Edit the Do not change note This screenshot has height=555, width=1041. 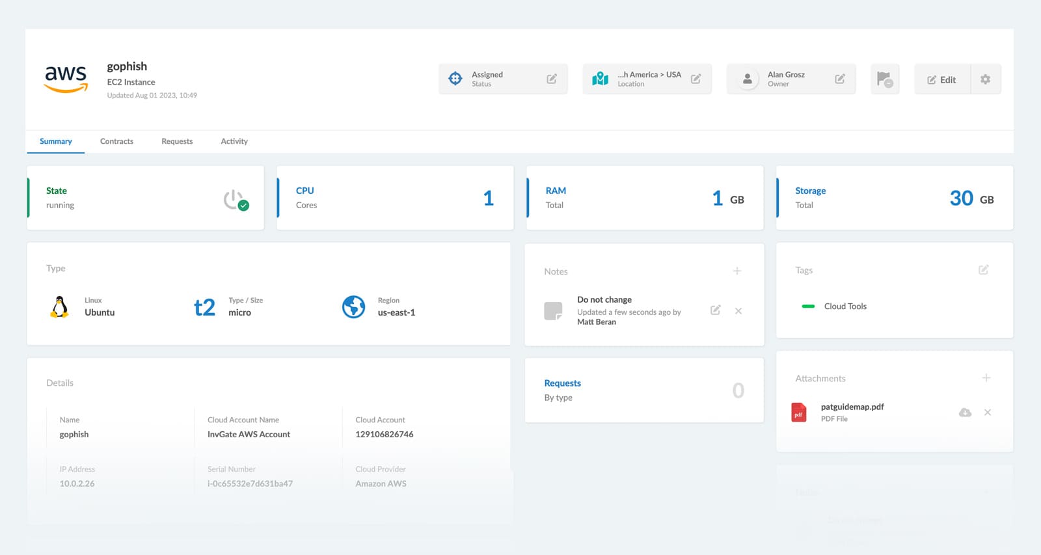point(715,310)
